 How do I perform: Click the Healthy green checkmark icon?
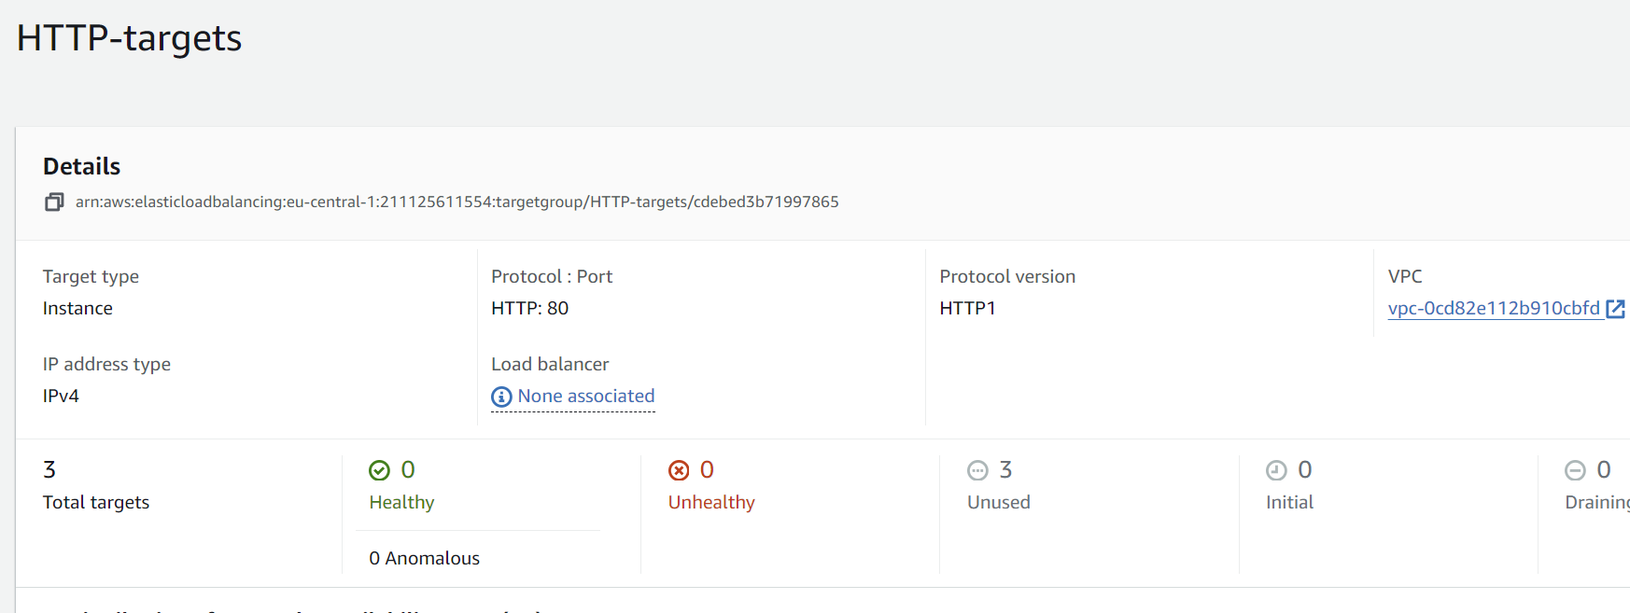[x=379, y=470]
